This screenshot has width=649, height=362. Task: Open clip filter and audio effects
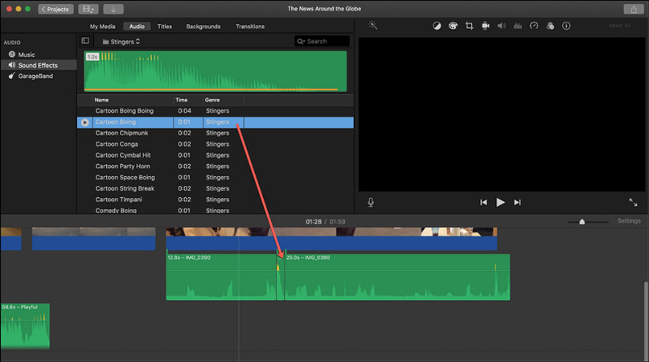pos(550,26)
